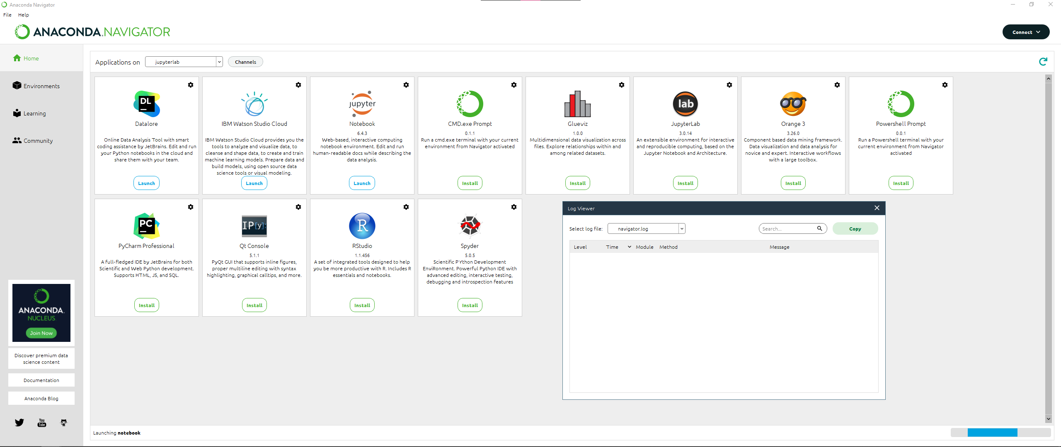This screenshot has height=447, width=1061.
Task: Sort log by Level column header
Action: coord(580,247)
